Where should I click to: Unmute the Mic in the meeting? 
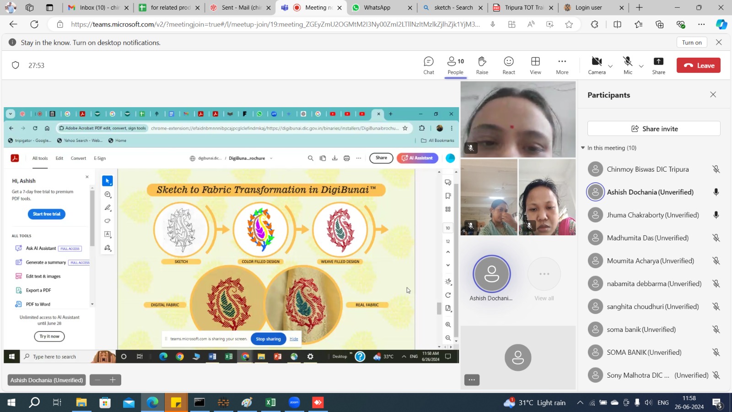[x=628, y=65]
